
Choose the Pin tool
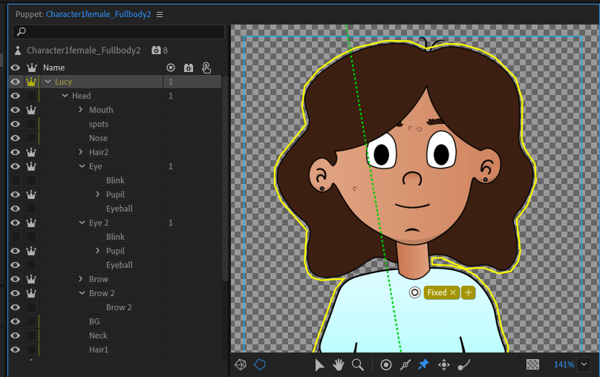[x=423, y=365]
